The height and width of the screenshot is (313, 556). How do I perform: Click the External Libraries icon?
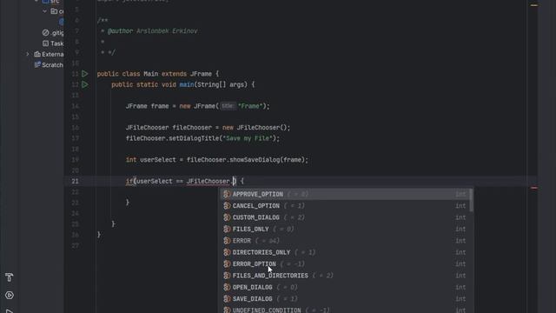tap(37, 54)
